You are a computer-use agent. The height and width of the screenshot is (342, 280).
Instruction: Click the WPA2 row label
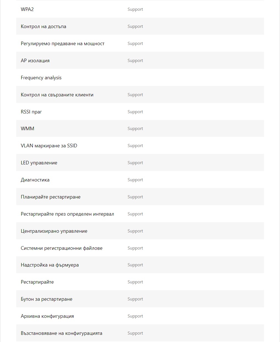(x=27, y=9)
